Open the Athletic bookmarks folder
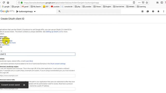Viewport: 166px width, 93px height. [x=130, y=6]
